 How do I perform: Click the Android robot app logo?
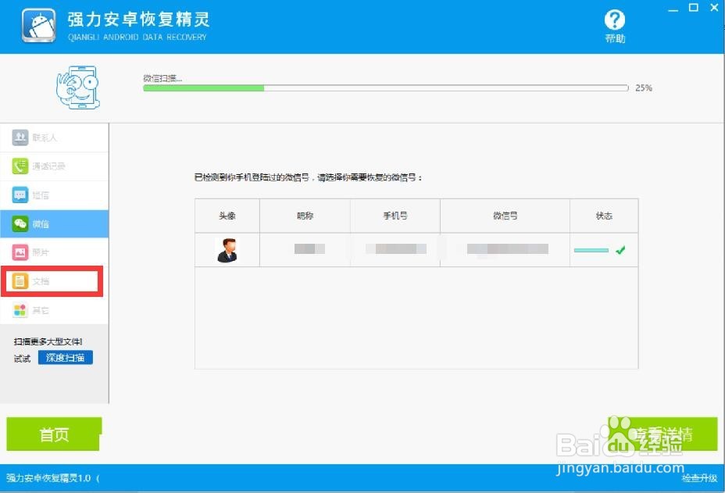click(x=39, y=26)
